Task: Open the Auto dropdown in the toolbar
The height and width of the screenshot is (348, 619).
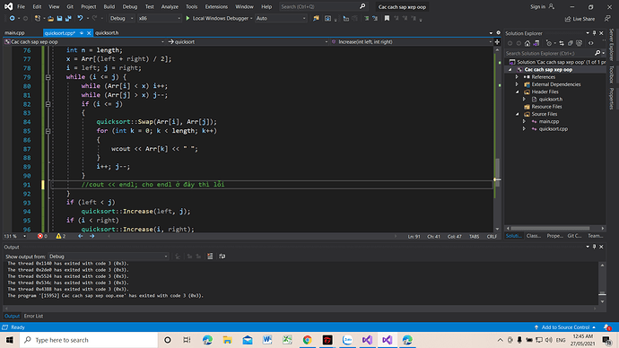Action: coord(281,18)
